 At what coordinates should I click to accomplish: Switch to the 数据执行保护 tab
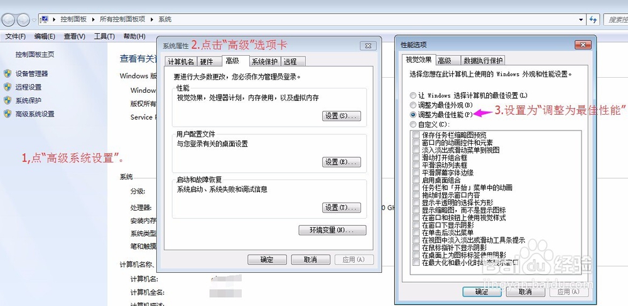[x=482, y=61]
